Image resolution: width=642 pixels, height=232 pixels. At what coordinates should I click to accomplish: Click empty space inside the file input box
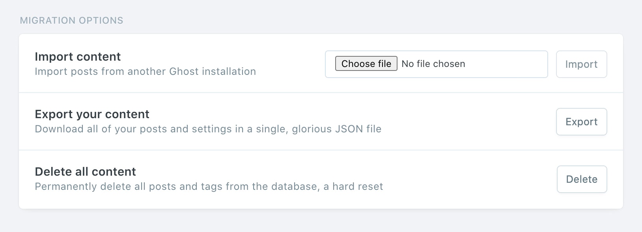(x=509, y=64)
